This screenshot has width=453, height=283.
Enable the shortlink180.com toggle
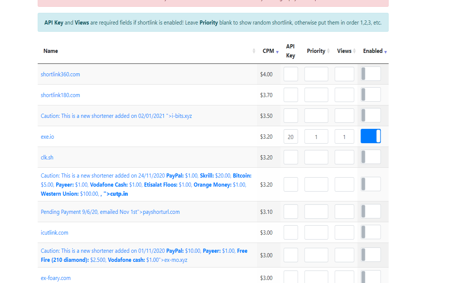coord(371,94)
